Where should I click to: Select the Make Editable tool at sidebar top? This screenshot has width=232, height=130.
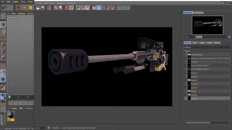pyautogui.click(x=3, y=16)
